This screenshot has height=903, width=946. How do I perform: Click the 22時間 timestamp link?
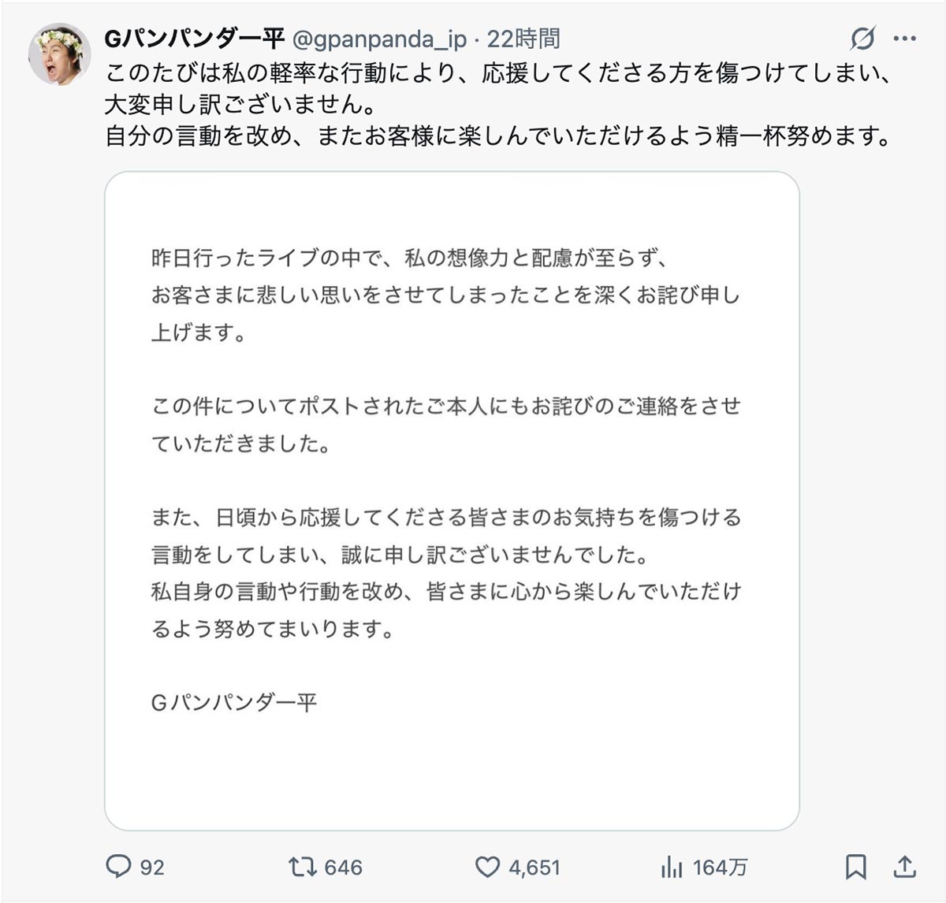coord(523,39)
